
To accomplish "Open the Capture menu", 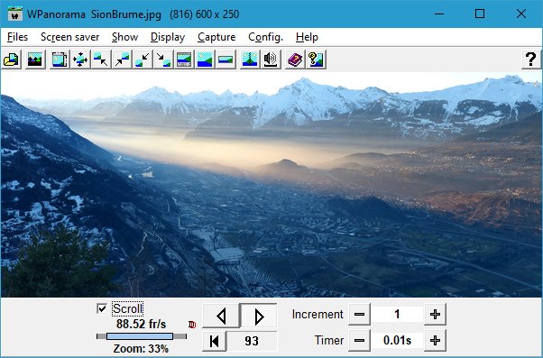I will pyautogui.click(x=216, y=37).
